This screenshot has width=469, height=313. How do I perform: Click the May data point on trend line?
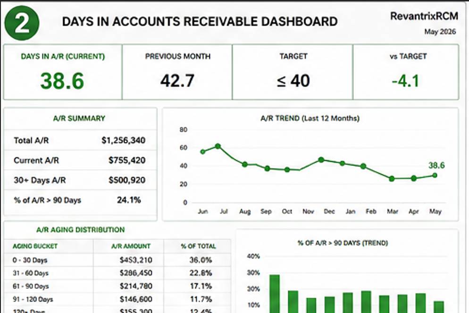(x=435, y=175)
